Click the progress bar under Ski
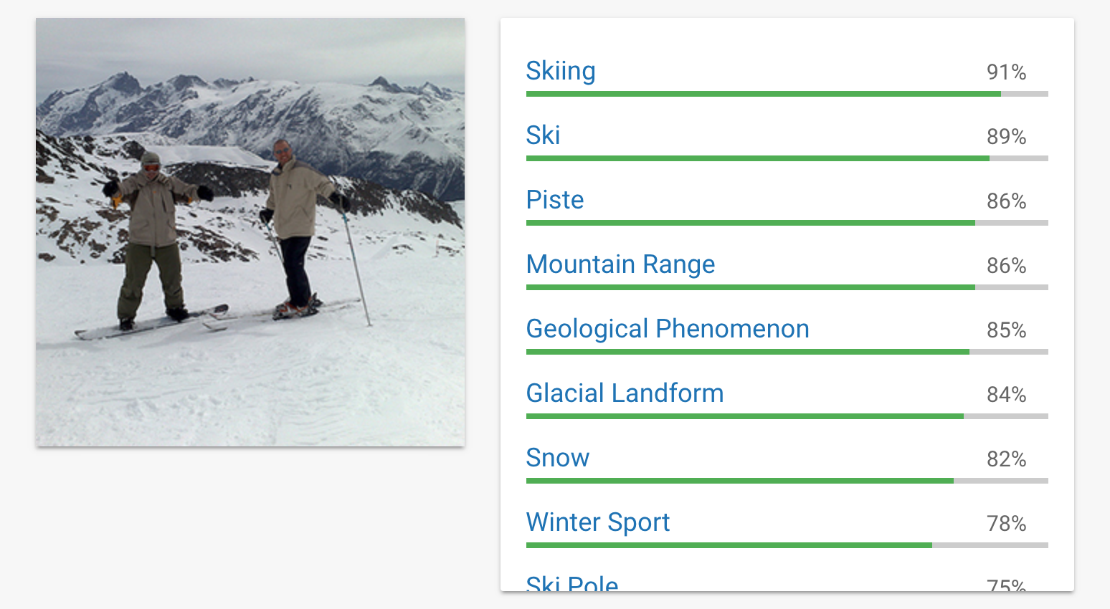The height and width of the screenshot is (609, 1110). click(787, 158)
